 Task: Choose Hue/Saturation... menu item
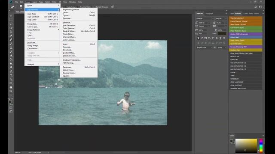point(79,25)
